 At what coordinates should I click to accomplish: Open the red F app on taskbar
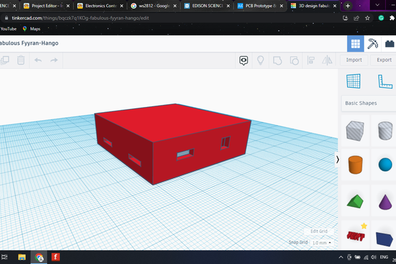(x=55, y=257)
